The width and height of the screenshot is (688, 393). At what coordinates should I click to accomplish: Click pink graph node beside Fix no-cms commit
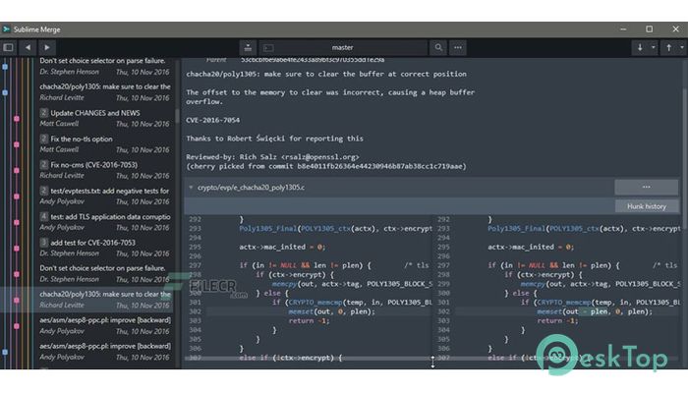17,171
